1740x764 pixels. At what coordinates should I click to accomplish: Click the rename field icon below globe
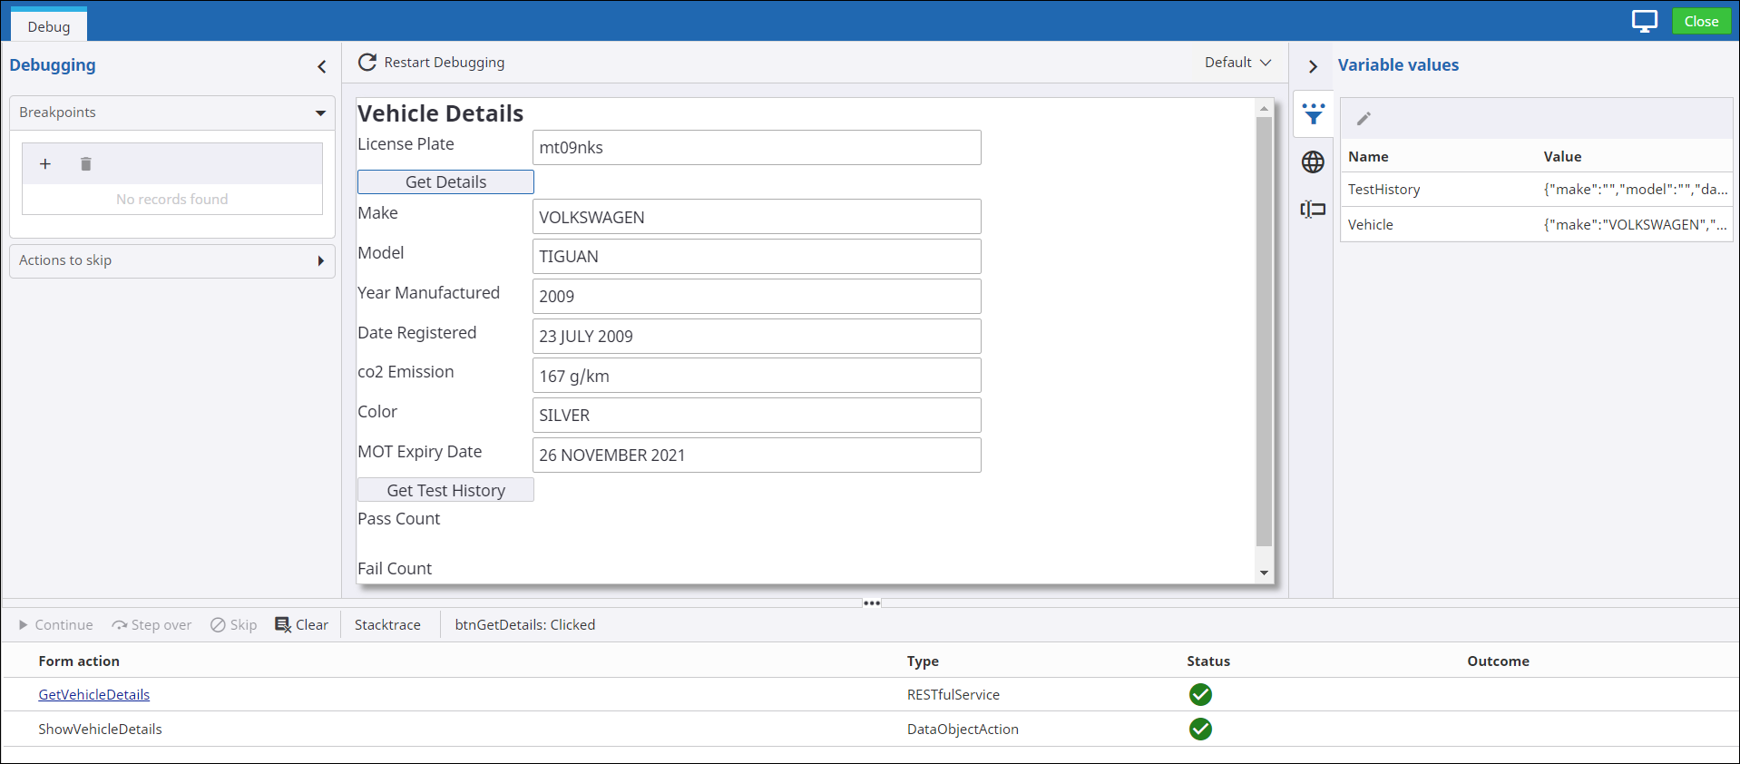pos(1313,210)
